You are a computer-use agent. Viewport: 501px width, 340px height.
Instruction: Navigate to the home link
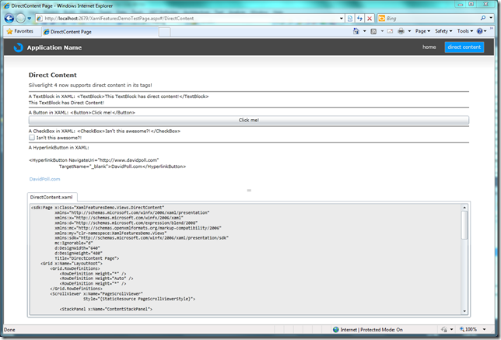(x=429, y=47)
